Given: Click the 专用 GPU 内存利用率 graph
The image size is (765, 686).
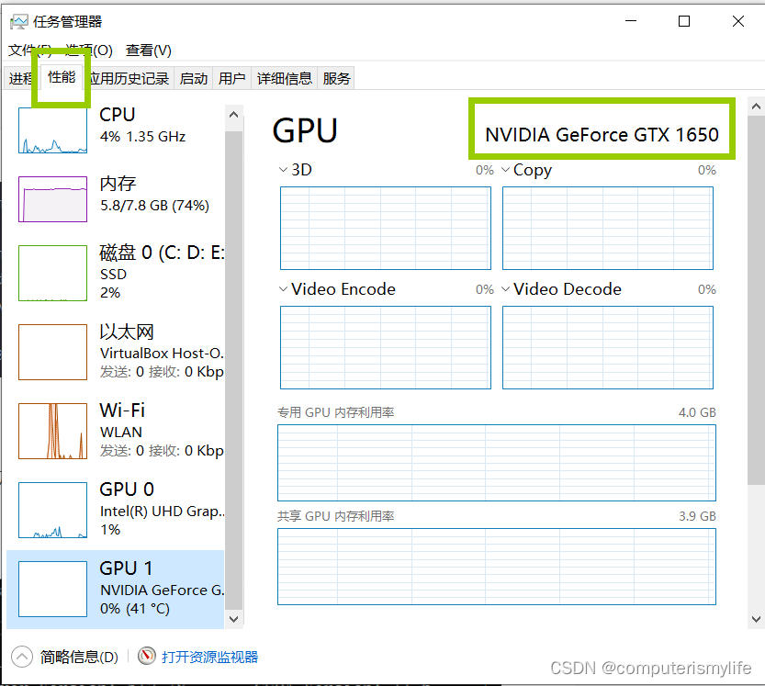Looking at the screenshot, I should pos(497,463).
